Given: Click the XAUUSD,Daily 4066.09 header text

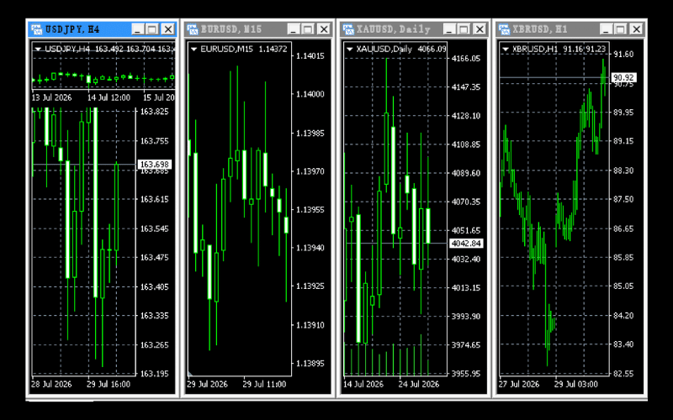Looking at the screenshot, I should coord(401,50).
